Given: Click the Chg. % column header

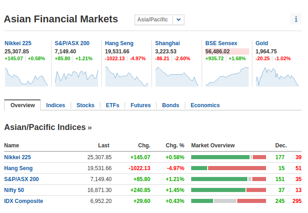Looking at the screenshot, I should point(175,145).
